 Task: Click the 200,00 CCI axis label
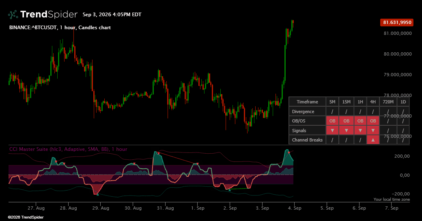(x=402, y=156)
